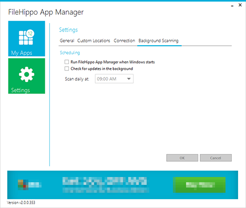Click the Version v2.0.0.353 text
The width and height of the screenshot is (246, 208).
[x=21, y=203]
